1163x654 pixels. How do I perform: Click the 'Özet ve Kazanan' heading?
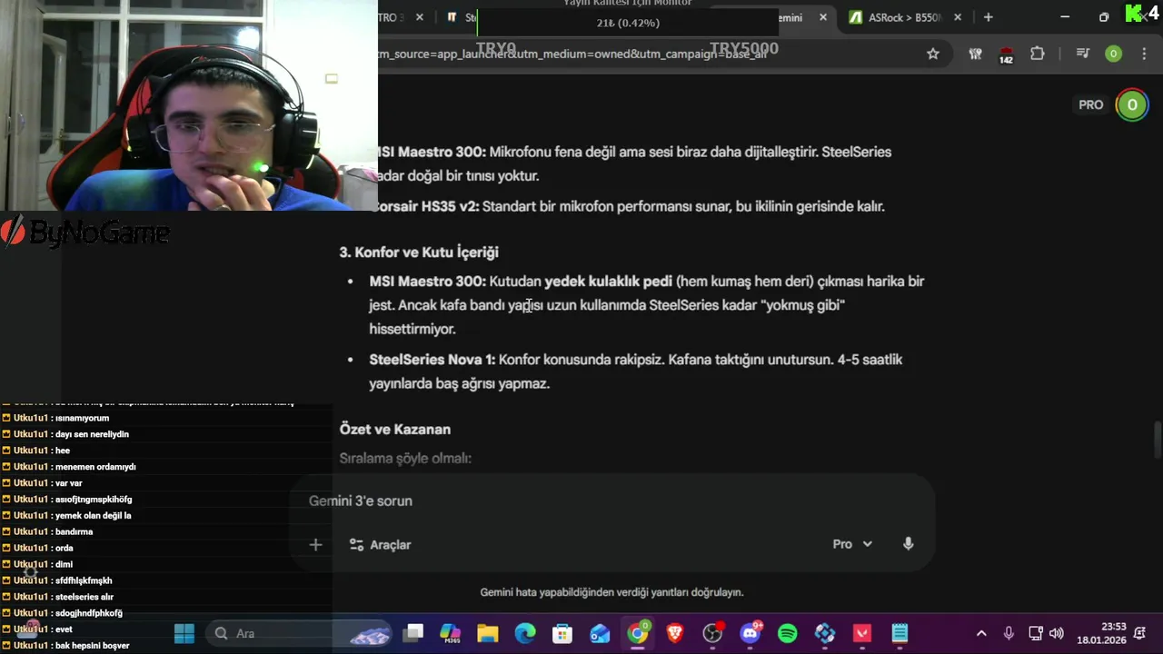coord(395,429)
